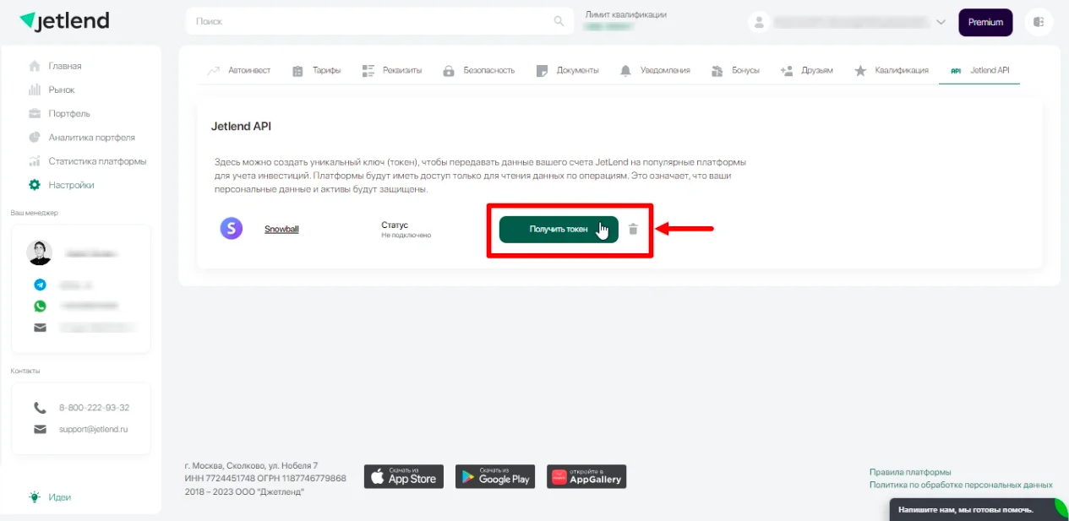
Task: Click the exit icon beside Premium
Action: [1039, 22]
